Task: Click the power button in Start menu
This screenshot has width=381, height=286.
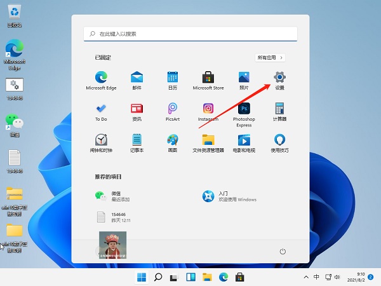Action: 283,251
